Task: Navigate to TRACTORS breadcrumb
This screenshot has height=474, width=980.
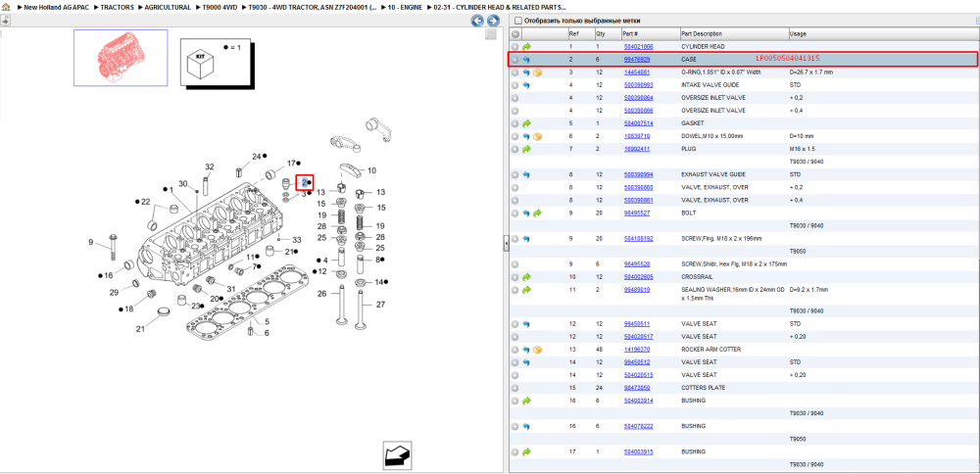Action: point(117,7)
